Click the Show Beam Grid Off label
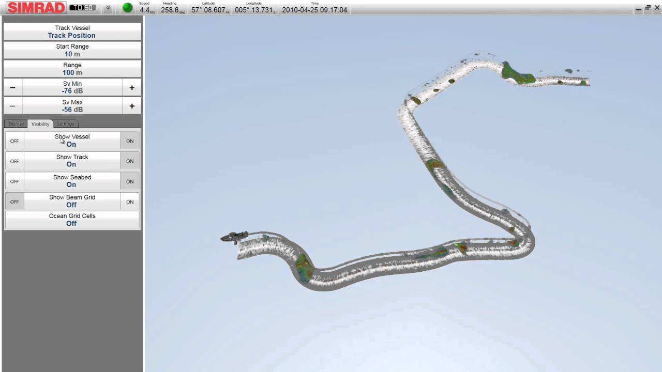The image size is (662, 372). tap(72, 201)
